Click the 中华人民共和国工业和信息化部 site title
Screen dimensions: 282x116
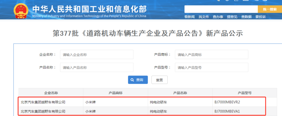[89, 9]
